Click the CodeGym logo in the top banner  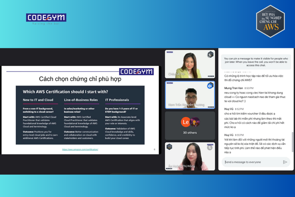pyautogui.click(x=46, y=18)
